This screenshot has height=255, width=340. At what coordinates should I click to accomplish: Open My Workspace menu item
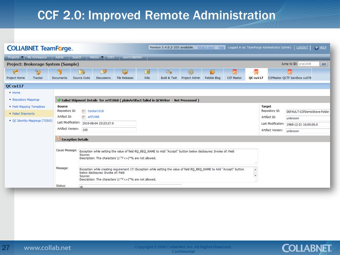tap(37, 57)
